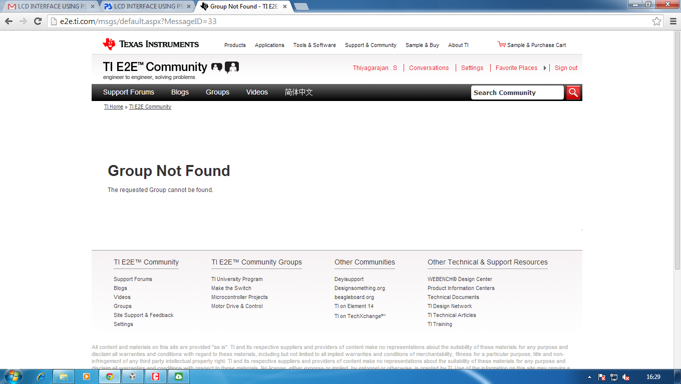Open the Chrome menu (three-line icon)
This screenshot has height=384, width=681.
pyautogui.click(x=672, y=21)
